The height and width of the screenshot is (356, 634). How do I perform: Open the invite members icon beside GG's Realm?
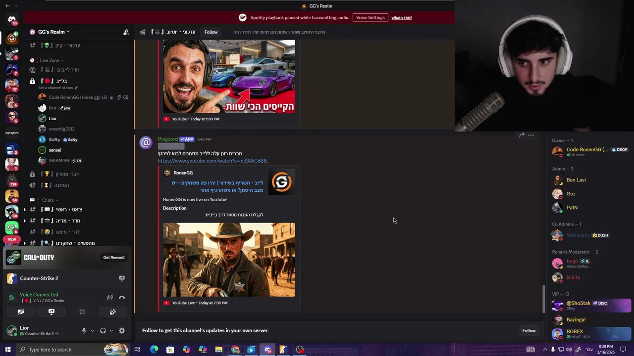tap(126, 32)
